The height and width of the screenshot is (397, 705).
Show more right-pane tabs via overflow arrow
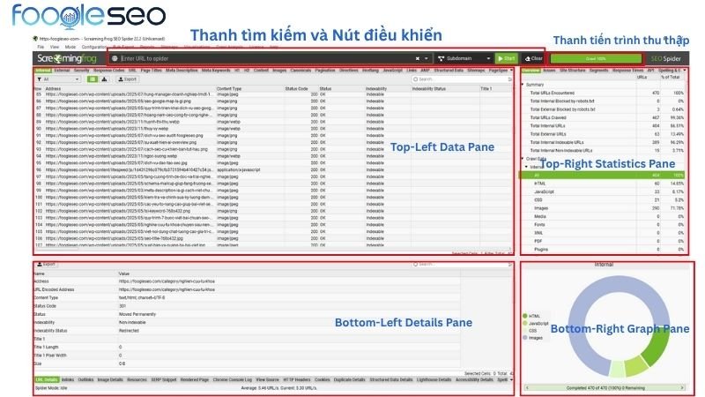(685, 71)
